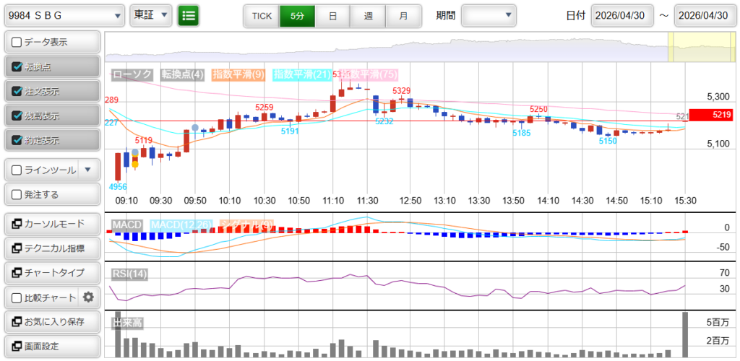This screenshot has width=740, height=361.
Task: Click お気に入り保存 to save favorites
Action: pyautogui.click(x=51, y=321)
